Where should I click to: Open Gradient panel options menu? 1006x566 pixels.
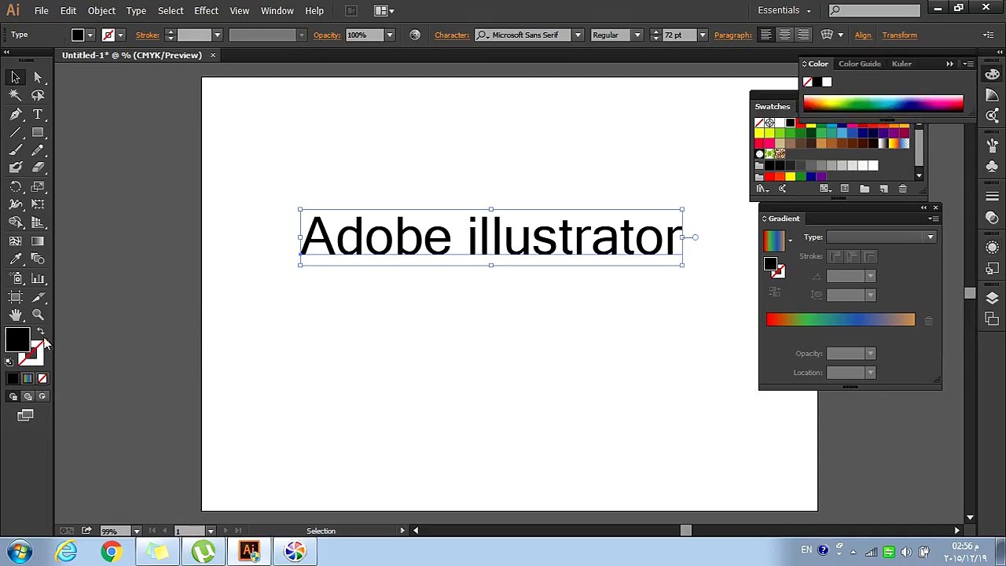click(934, 219)
